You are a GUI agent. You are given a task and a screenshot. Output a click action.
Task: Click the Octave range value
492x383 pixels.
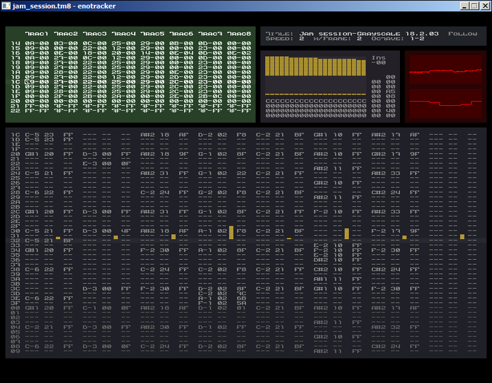coord(418,39)
